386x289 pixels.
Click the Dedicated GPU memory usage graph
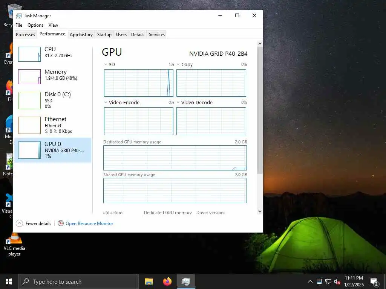[x=175, y=158]
